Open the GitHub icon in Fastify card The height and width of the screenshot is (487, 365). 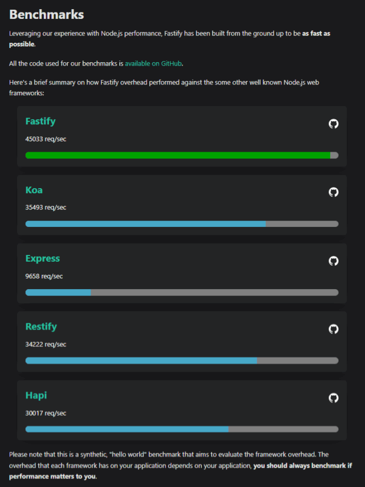coord(334,124)
